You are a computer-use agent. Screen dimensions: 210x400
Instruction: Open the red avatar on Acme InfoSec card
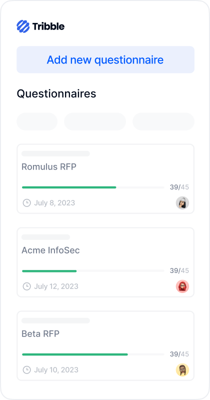(182, 286)
